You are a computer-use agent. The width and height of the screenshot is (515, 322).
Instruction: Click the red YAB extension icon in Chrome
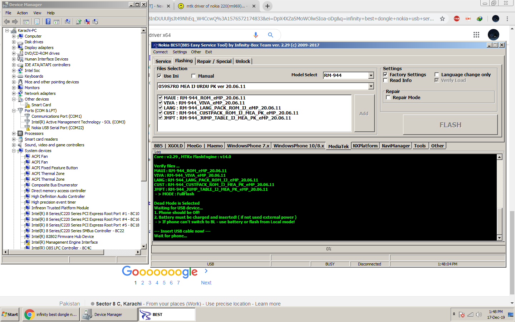click(457, 19)
